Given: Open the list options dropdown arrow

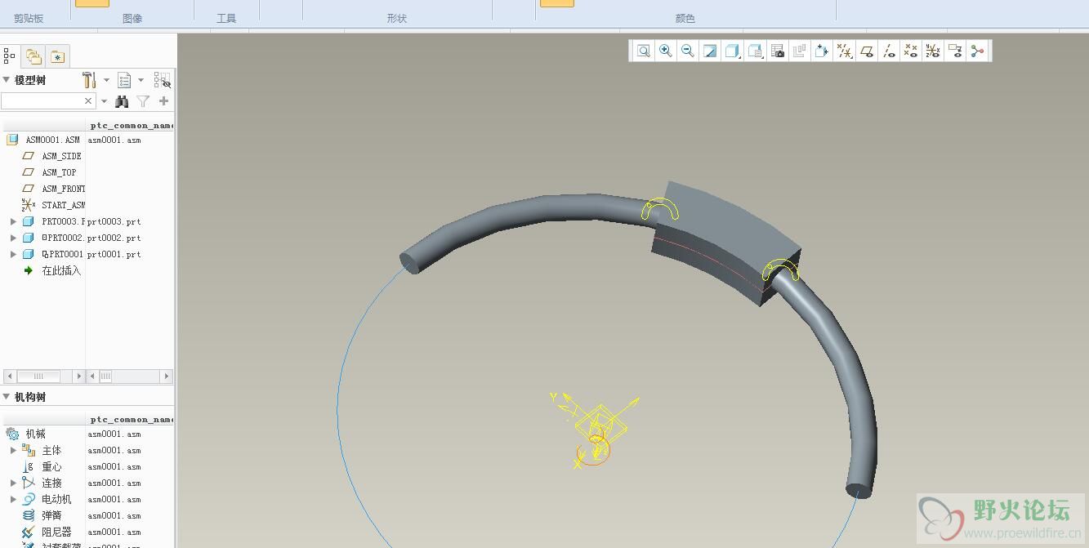Looking at the screenshot, I should 141,80.
